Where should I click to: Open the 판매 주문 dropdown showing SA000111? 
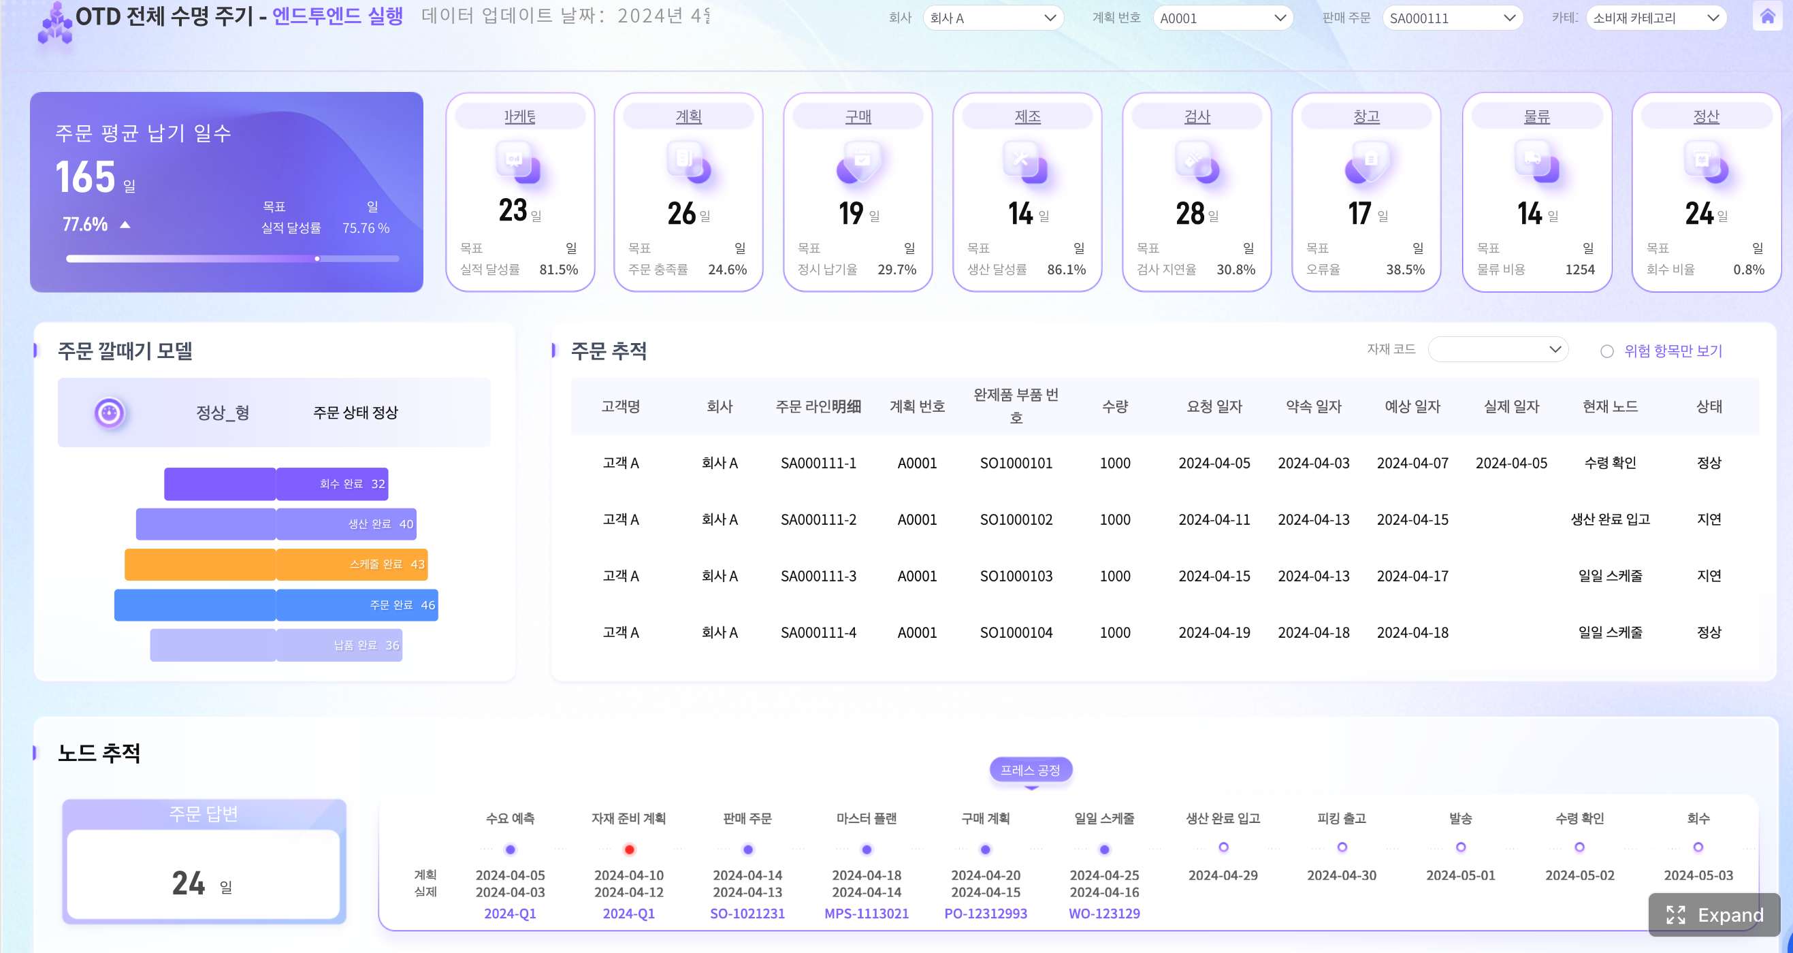[x=1453, y=18]
